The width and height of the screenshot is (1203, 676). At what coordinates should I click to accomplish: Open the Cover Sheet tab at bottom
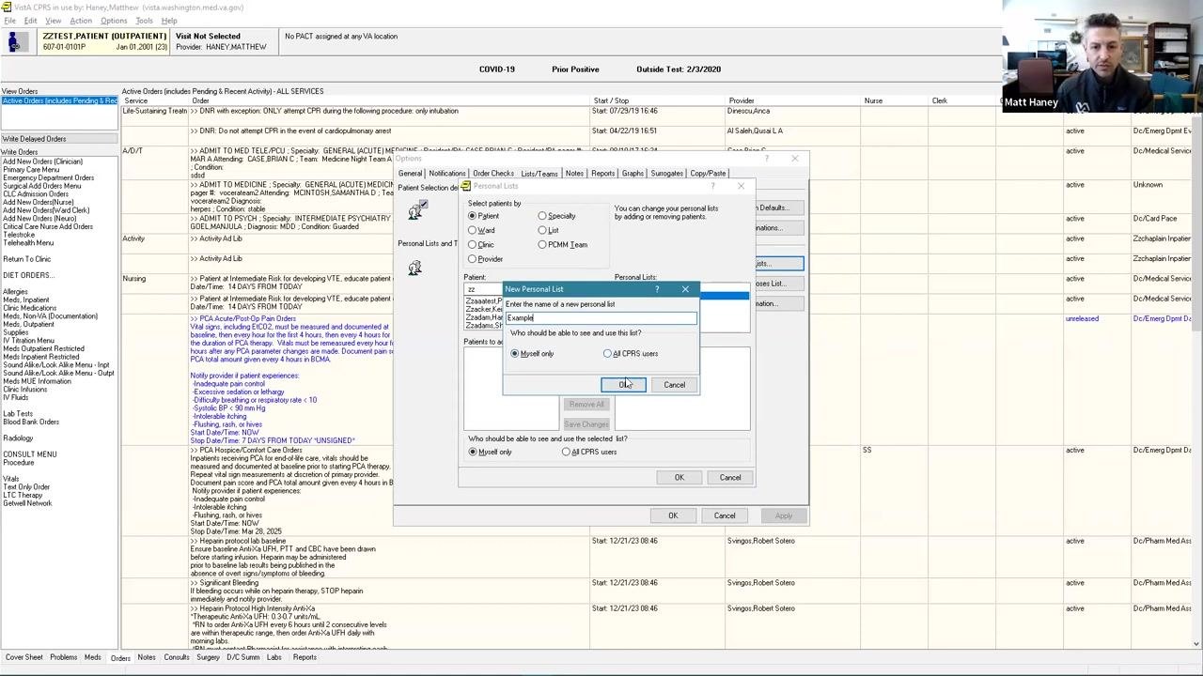(x=23, y=658)
